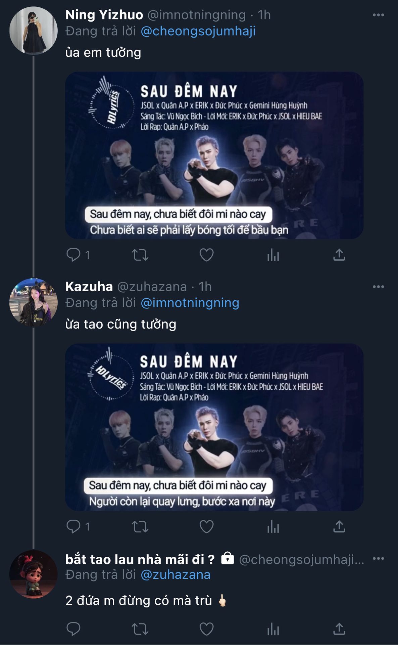Like the last reply mentioning @zuhazana
This screenshot has height=645, width=398.
206,629
